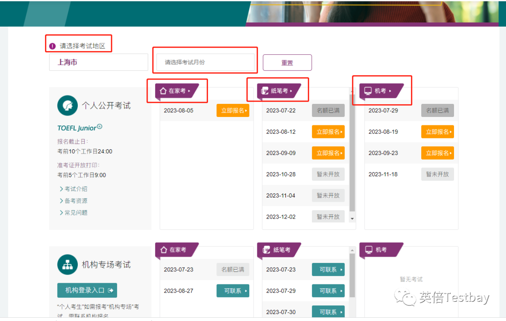Click the house icon on 机构专场考试 在家考 tab
The width and height of the screenshot is (506, 321).
point(164,250)
